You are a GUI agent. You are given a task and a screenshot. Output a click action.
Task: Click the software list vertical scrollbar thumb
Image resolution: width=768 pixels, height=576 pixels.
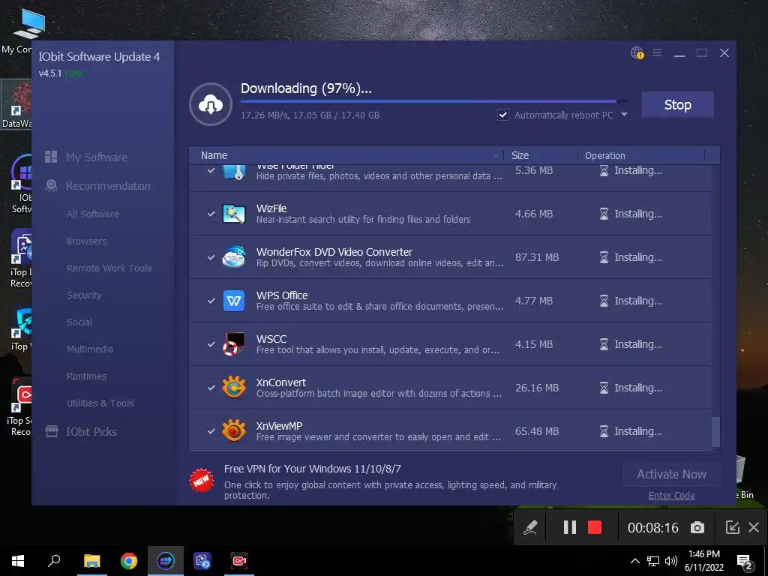715,431
